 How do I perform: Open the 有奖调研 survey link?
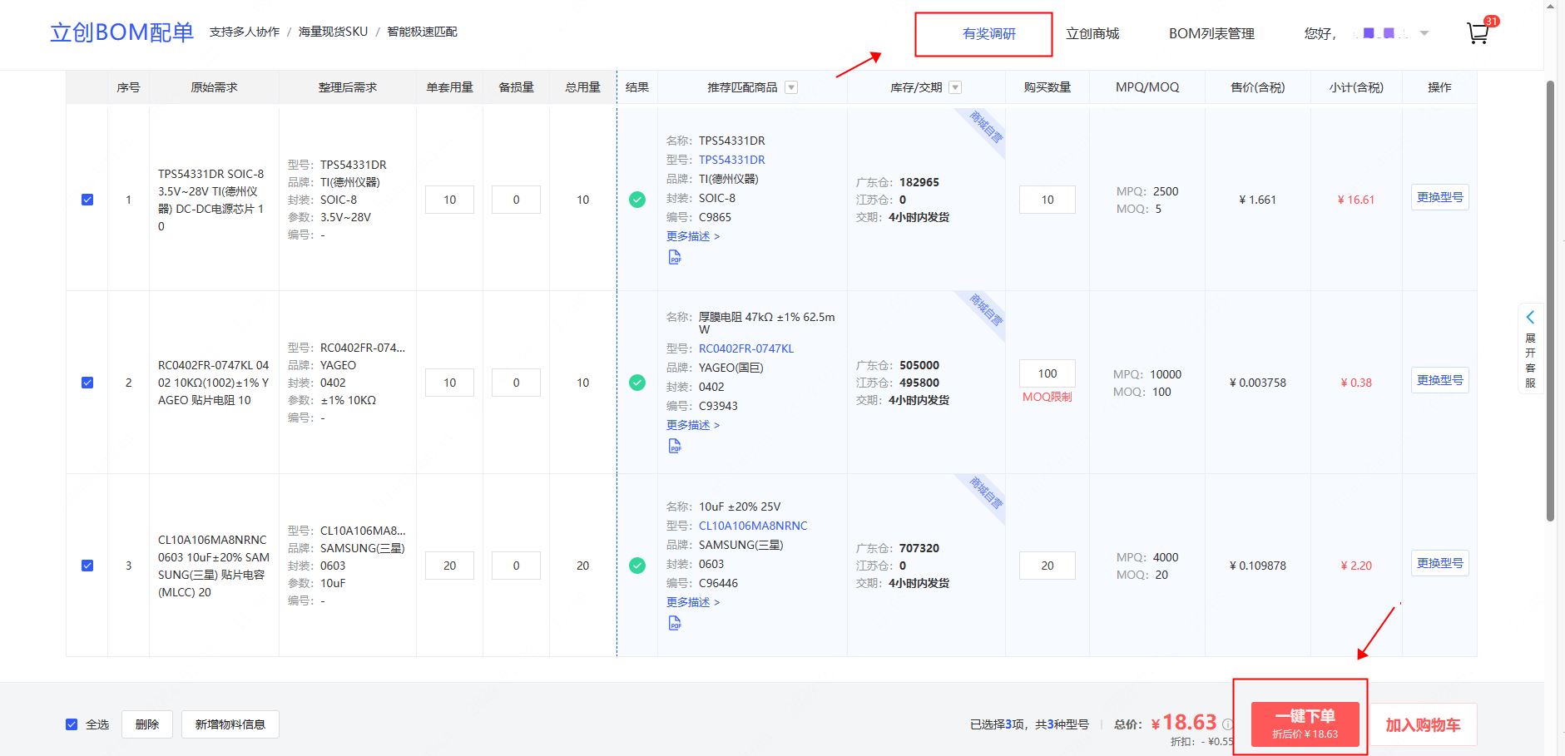(x=989, y=34)
